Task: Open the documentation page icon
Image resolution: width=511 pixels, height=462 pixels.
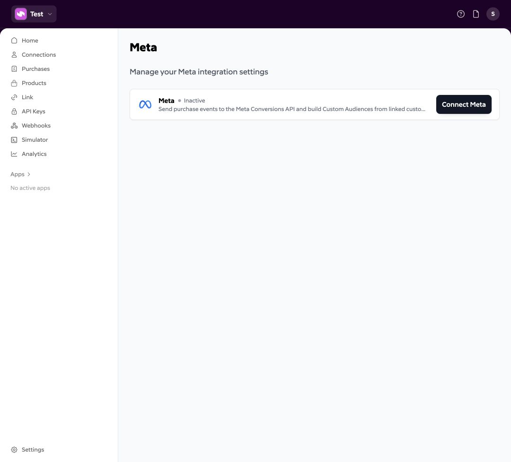Action: 476,14
